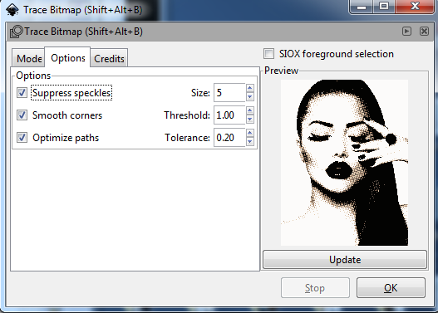438x313 pixels.
Task: Close the Trace Bitmap window
Action: pyautogui.click(x=415, y=7)
